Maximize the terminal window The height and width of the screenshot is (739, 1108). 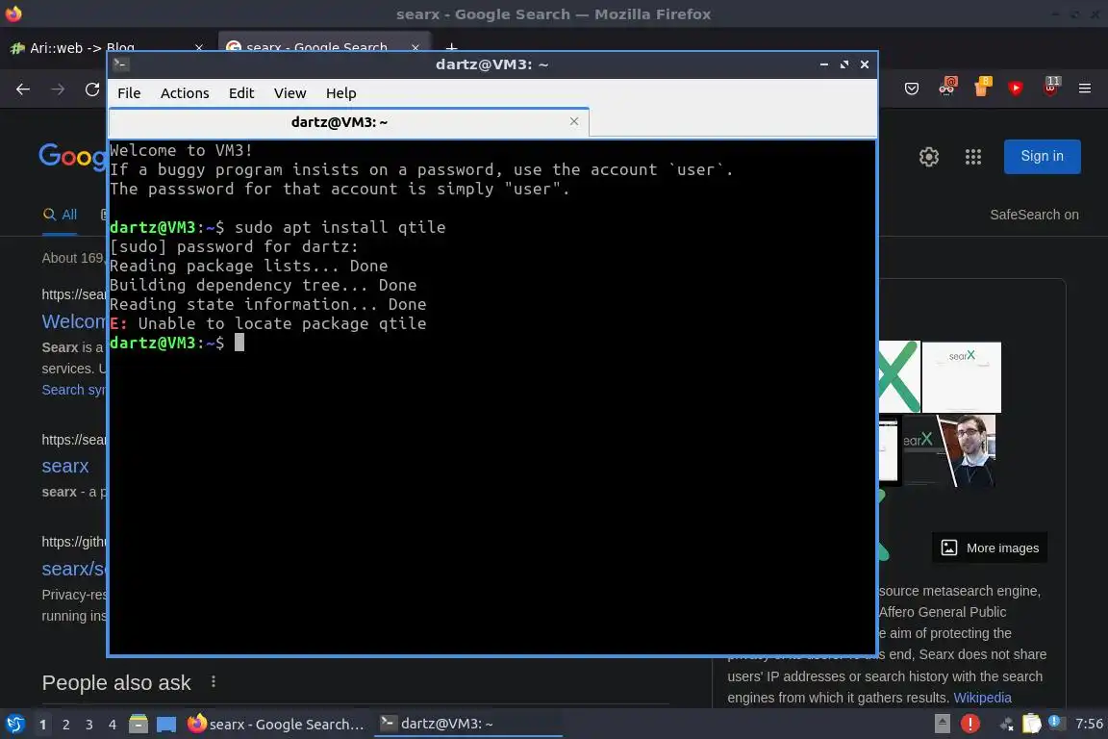click(844, 64)
